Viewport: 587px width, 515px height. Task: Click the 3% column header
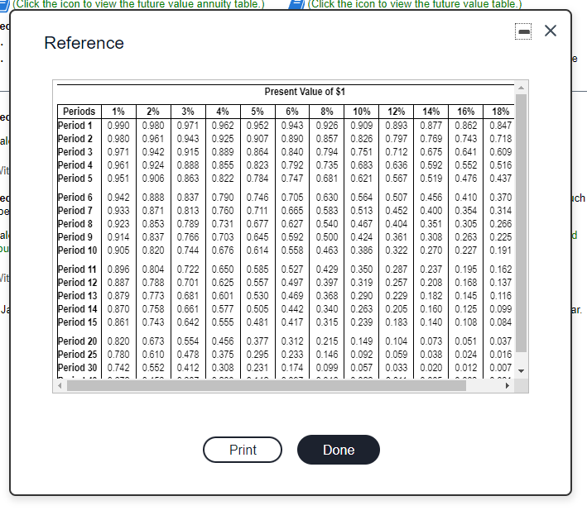click(x=188, y=112)
